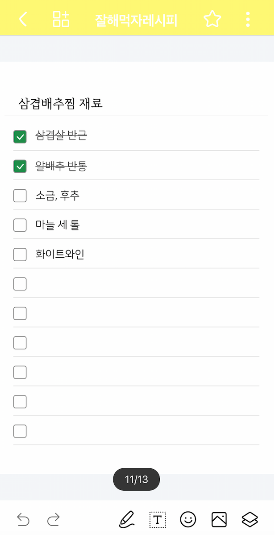Tap the 잘해먹자레시피 notebook title
The image size is (275, 535).
[x=136, y=20]
